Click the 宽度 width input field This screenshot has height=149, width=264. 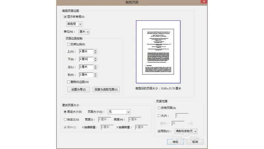(x=104, y=119)
